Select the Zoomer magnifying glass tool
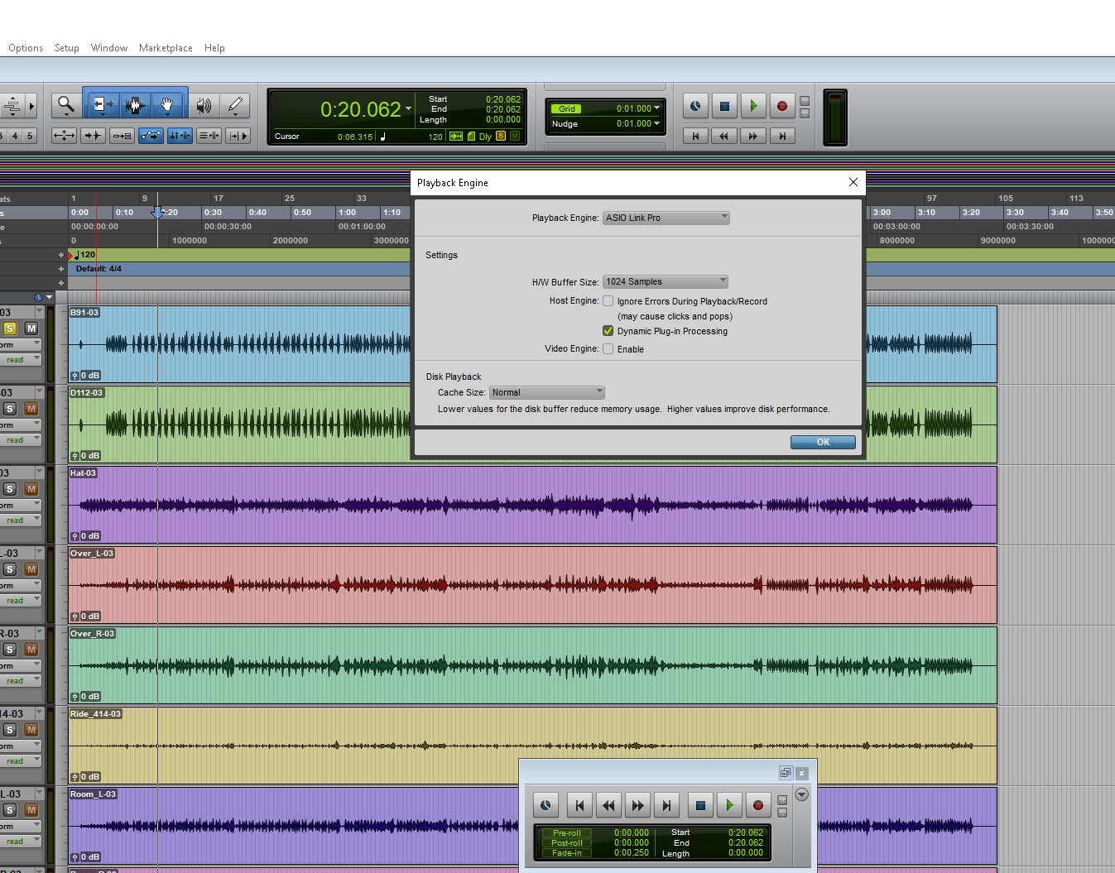The width and height of the screenshot is (1115, 873). click(65, 105)
